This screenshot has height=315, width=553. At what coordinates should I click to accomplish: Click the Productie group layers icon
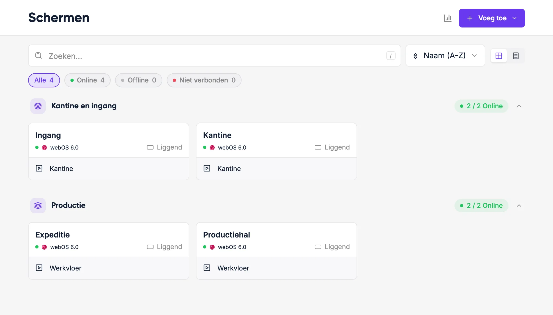[x=38, y=206]
